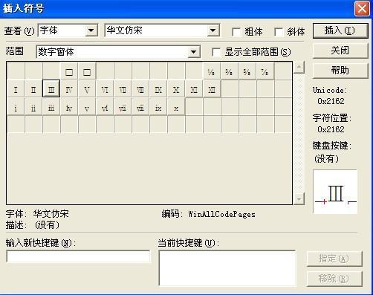
Task: Choose lowercase Roman numeral ⅶ symbol
Action: click(x=123, y=107)
